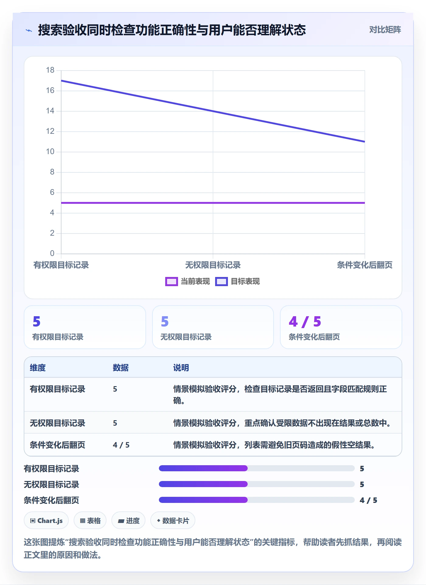Click description mentioning 字段匹配规则正确

pos(280,395)
